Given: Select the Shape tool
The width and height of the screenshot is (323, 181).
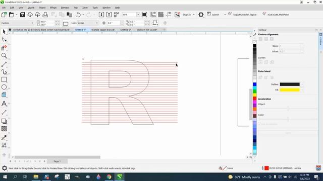Looking at the screenshot, I should pyautogui.click(x=4, y=40).
